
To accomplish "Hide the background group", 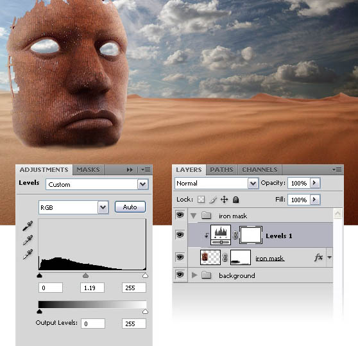I will point(180,275).
